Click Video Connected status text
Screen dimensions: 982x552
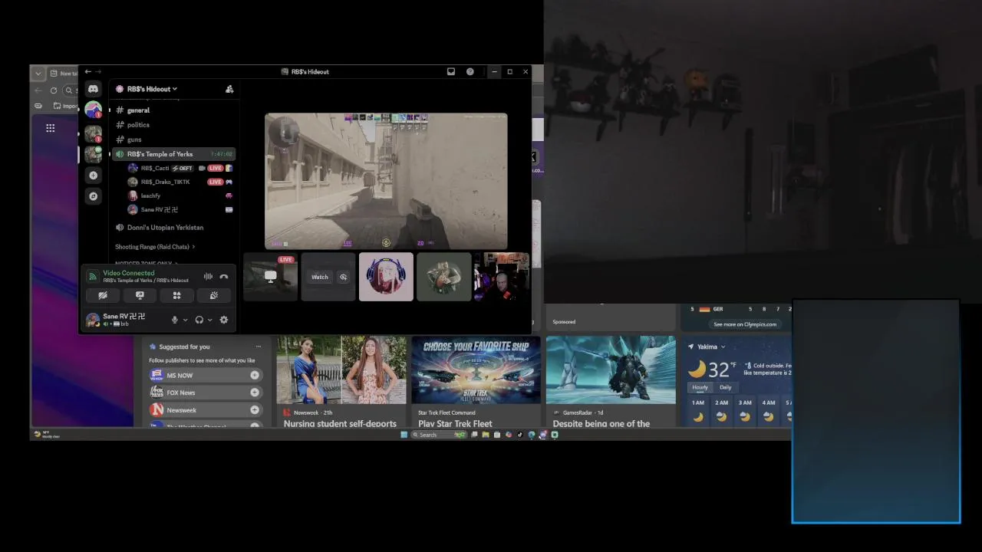pos(129,273)
